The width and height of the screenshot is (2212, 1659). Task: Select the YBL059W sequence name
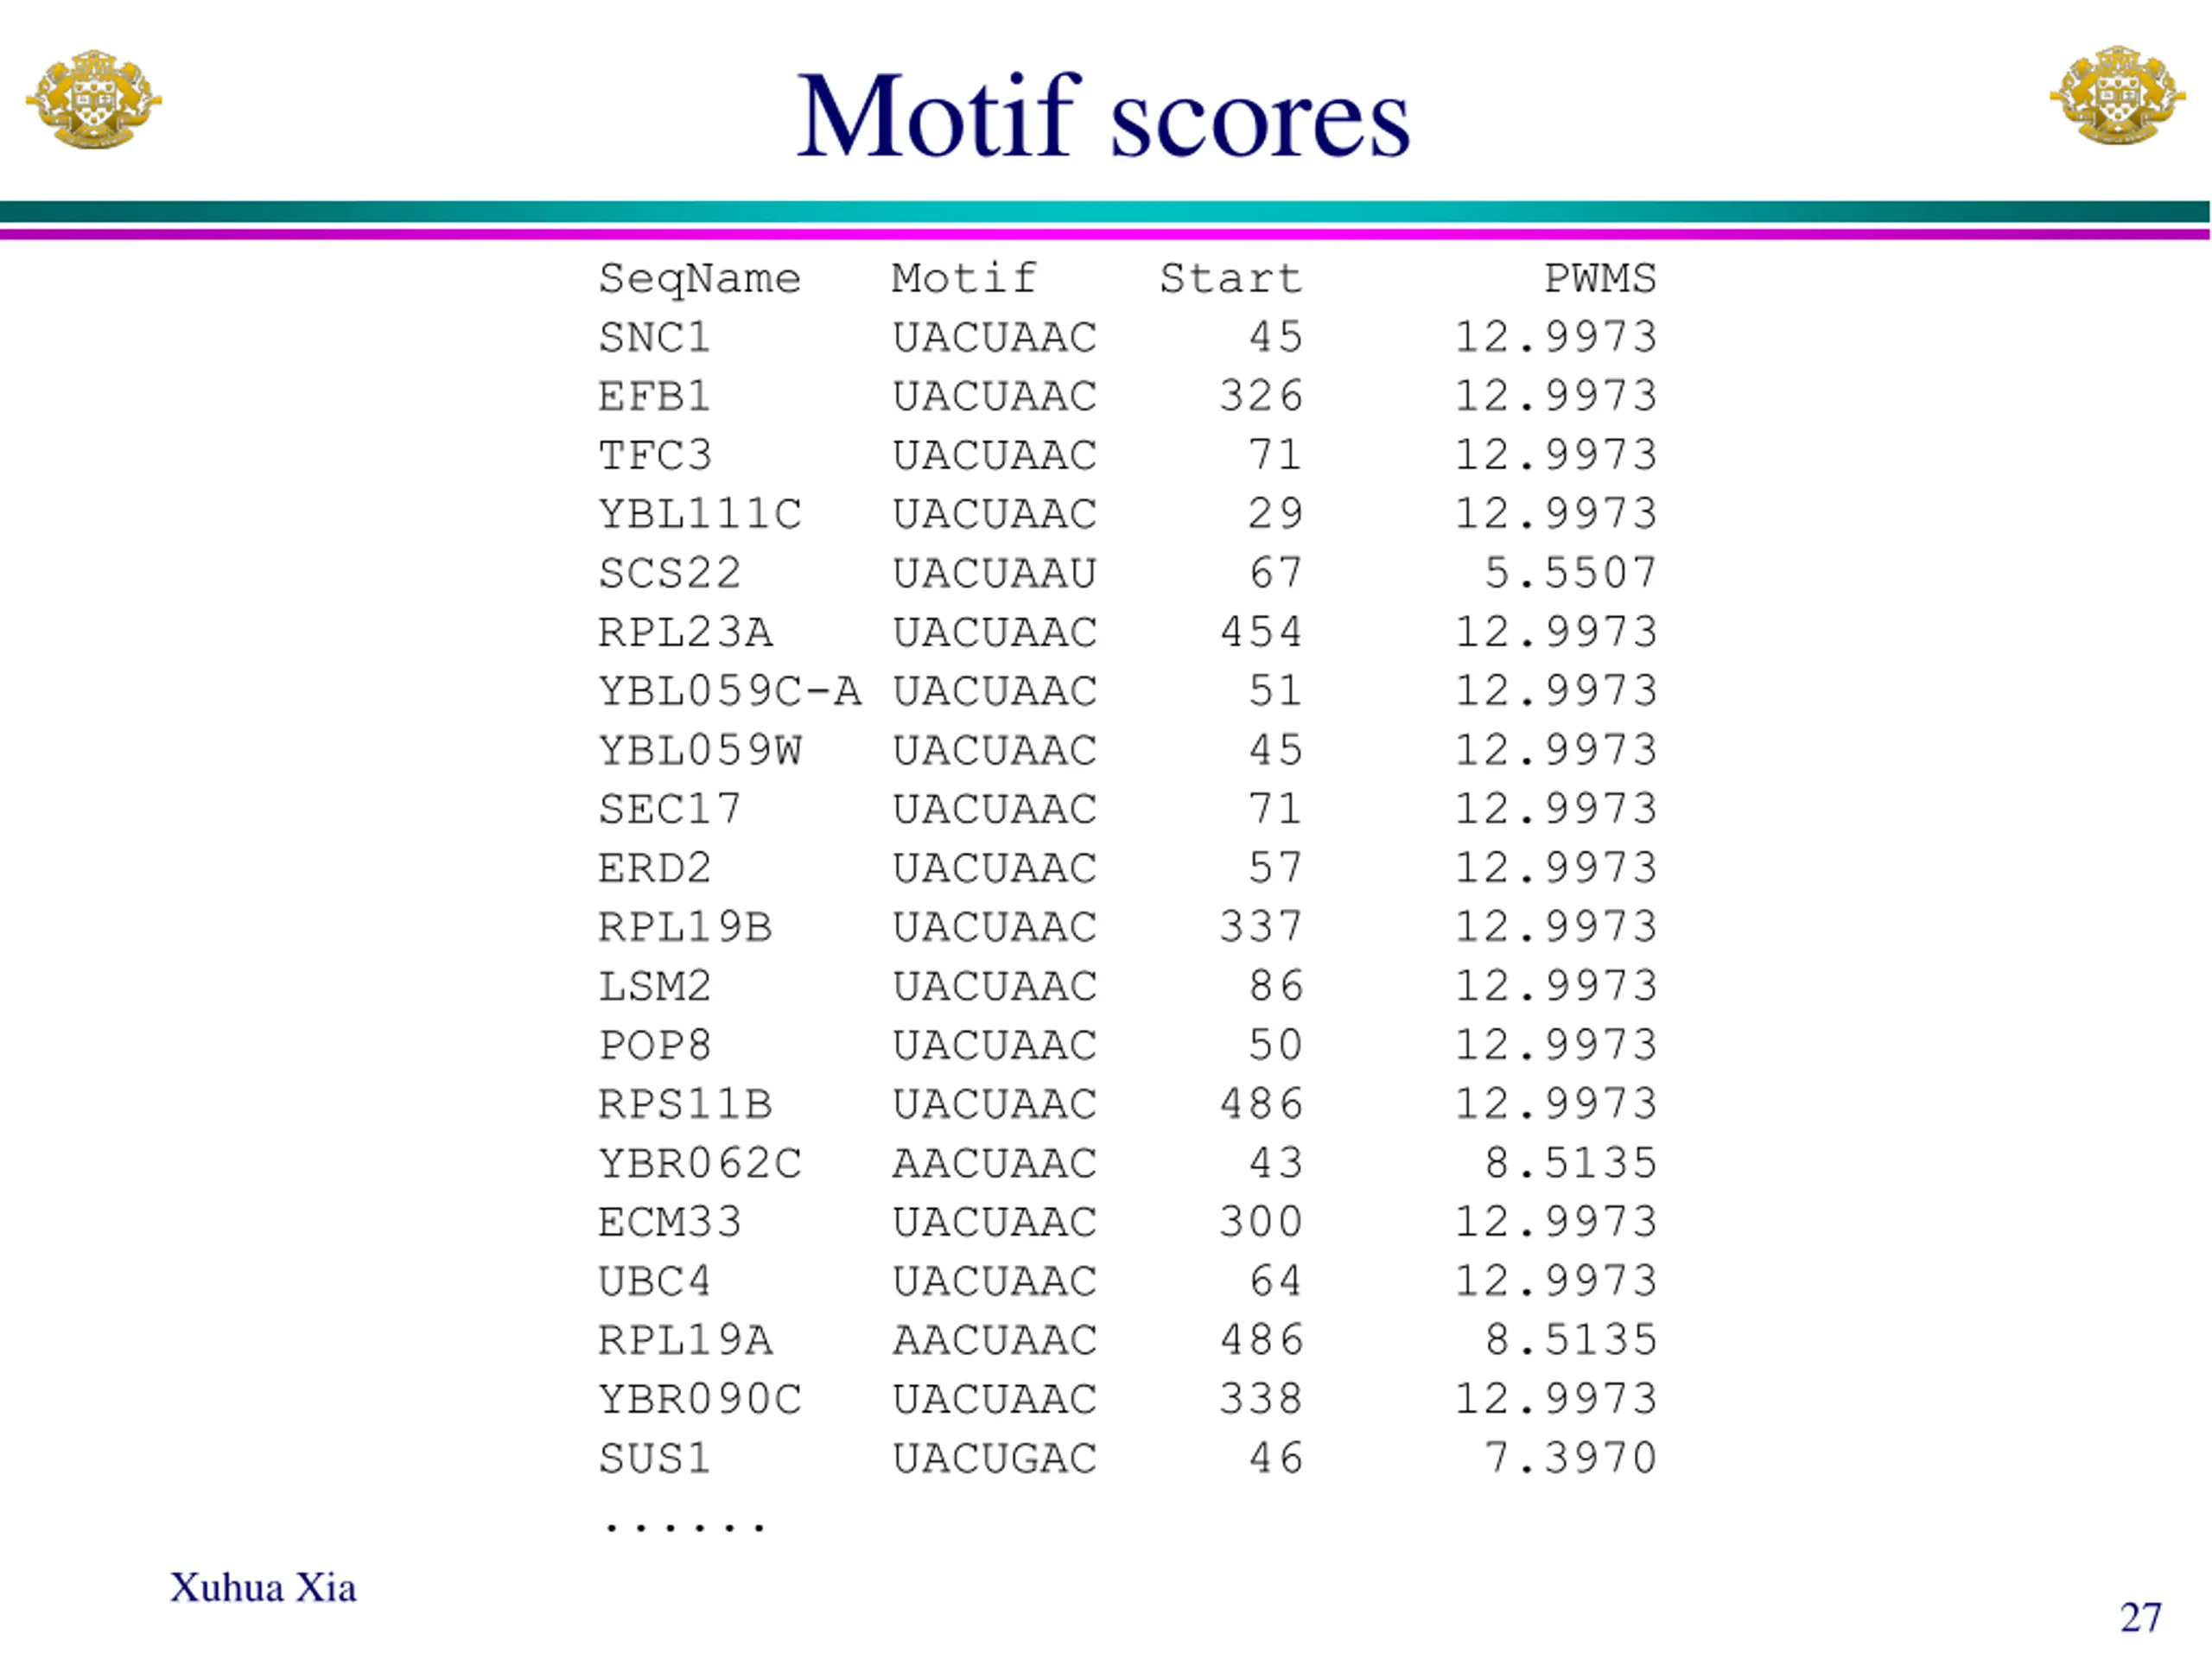[x=700, y=750]
